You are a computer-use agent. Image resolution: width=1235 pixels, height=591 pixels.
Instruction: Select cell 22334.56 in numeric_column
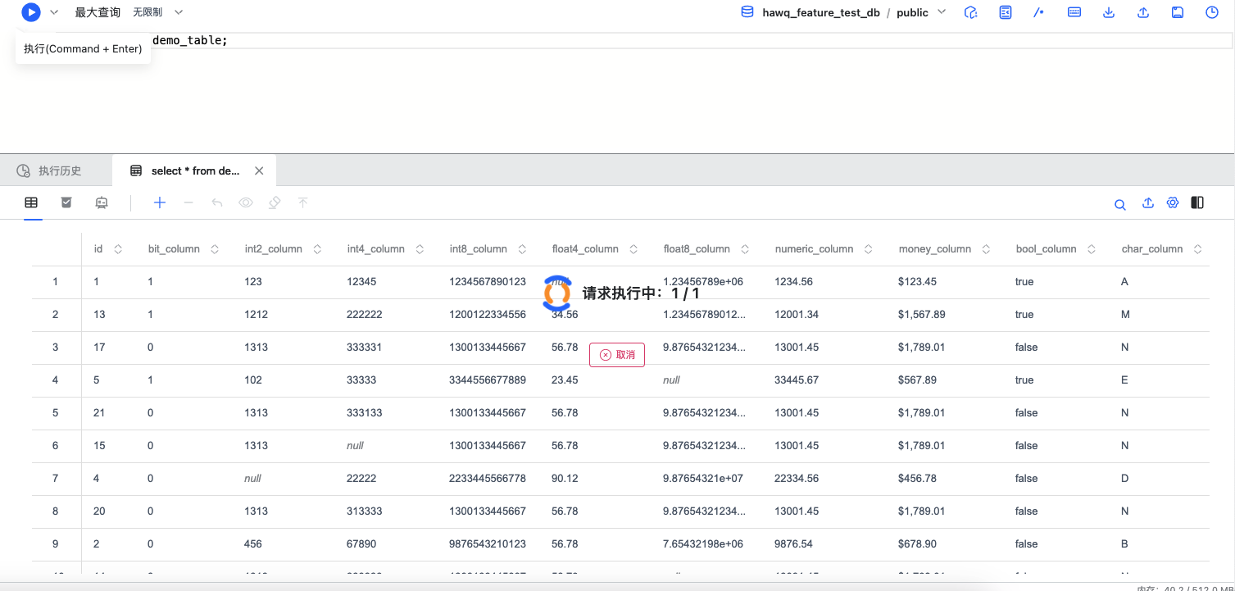[797, 479]
